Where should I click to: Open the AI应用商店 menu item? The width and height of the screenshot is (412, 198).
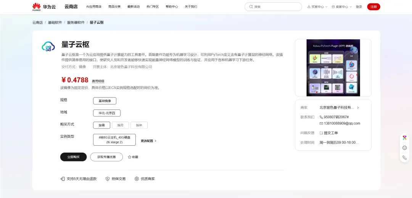(94, 6)
